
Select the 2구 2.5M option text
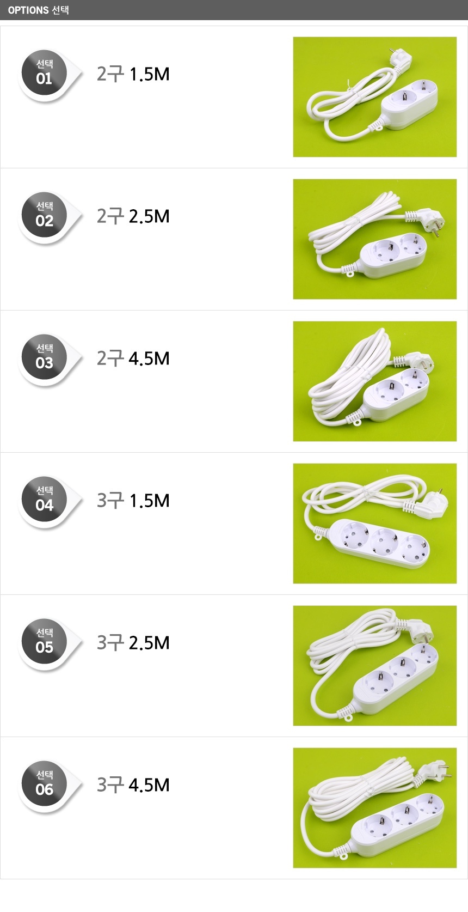pyautogui.click(x=133, y=216)
